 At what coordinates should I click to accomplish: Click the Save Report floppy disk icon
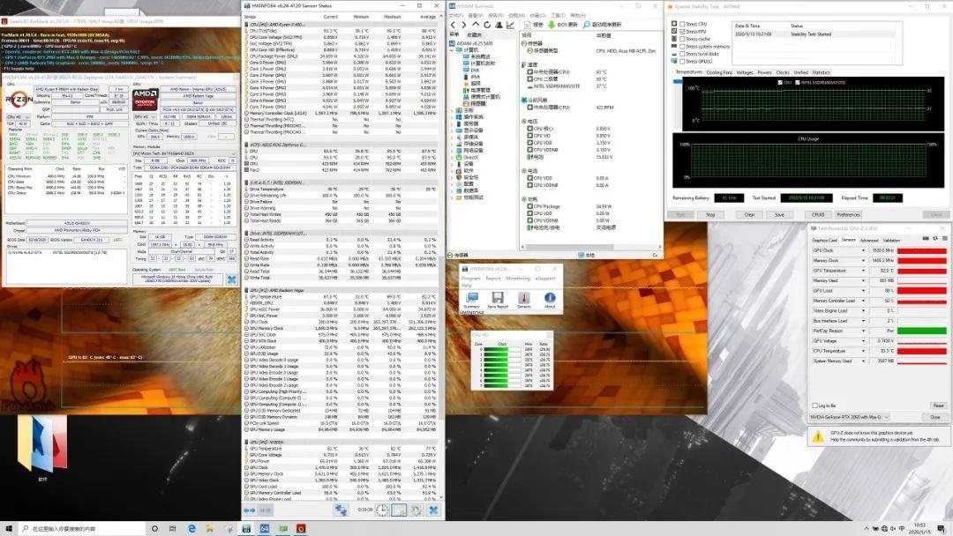[x=497, y=297]
